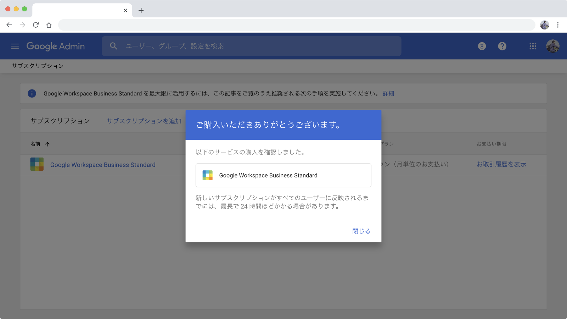Click サブスクリプションを追加 link

point(144,121)
